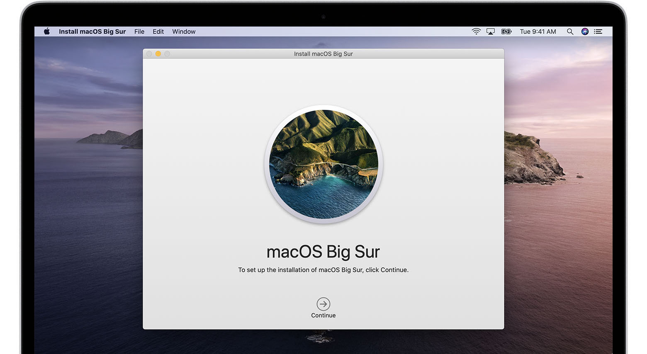Click the Wi-Fi status icon
Image resolution: width=647 pixels, height=354 pixels.
pos(476,32)
